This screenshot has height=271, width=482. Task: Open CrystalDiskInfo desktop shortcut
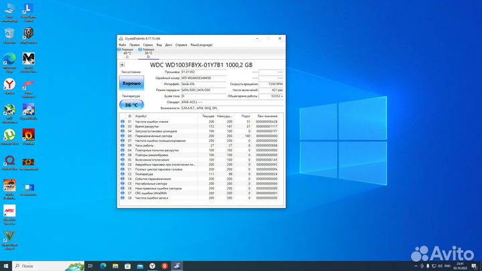[28, 112]
